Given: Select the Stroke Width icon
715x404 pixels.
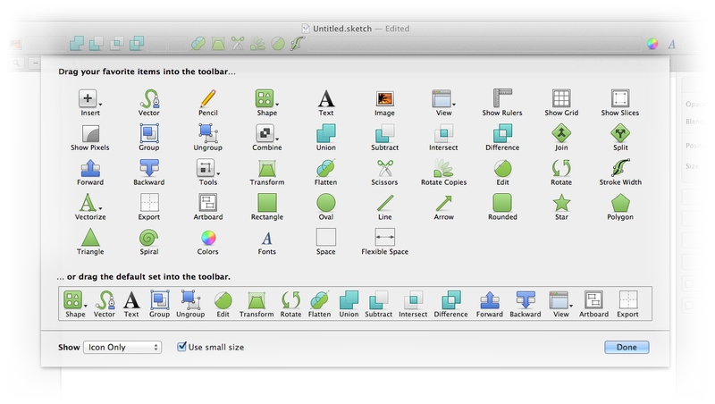Looking at the screenshot, I should click(x=620, y=168).
